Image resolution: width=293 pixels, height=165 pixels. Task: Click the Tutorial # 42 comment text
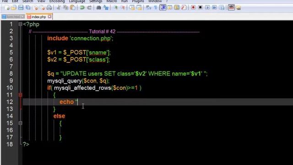pyautogui.click(x=102, y=32)
